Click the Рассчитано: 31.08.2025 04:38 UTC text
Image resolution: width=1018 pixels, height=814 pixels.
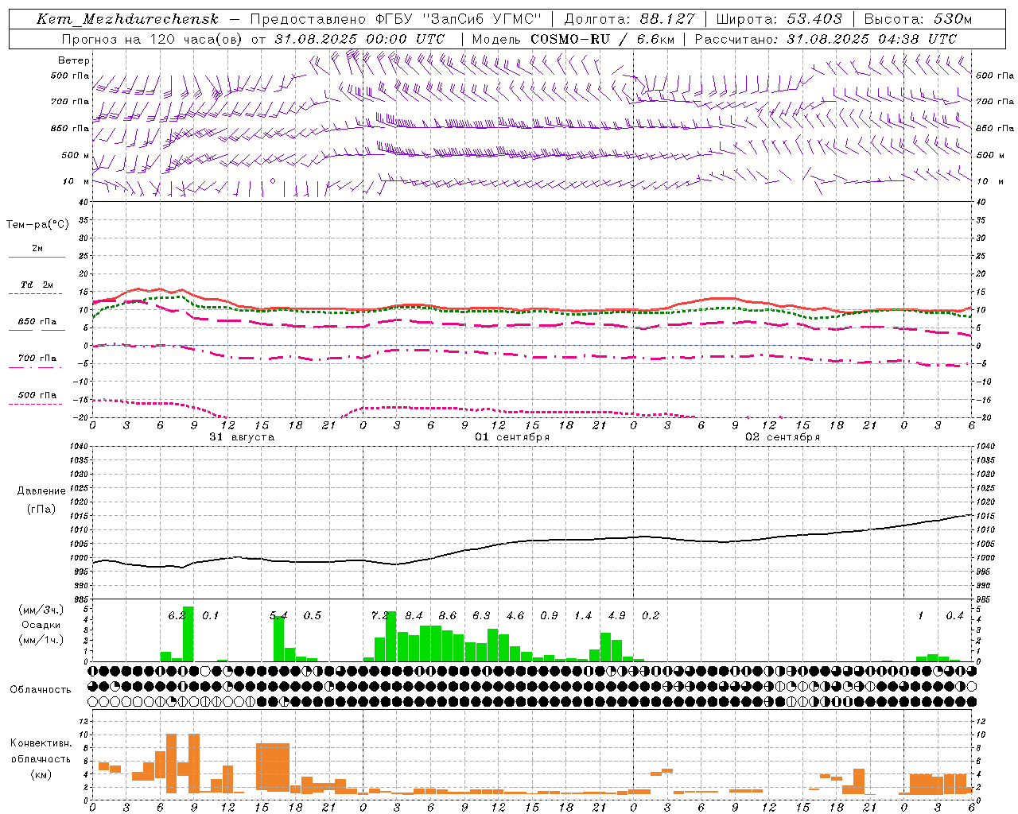tap(826, 39)
